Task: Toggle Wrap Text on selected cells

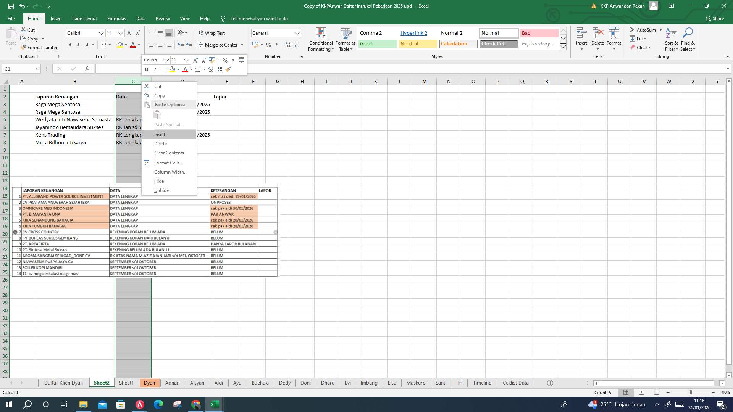Action: 211,33
